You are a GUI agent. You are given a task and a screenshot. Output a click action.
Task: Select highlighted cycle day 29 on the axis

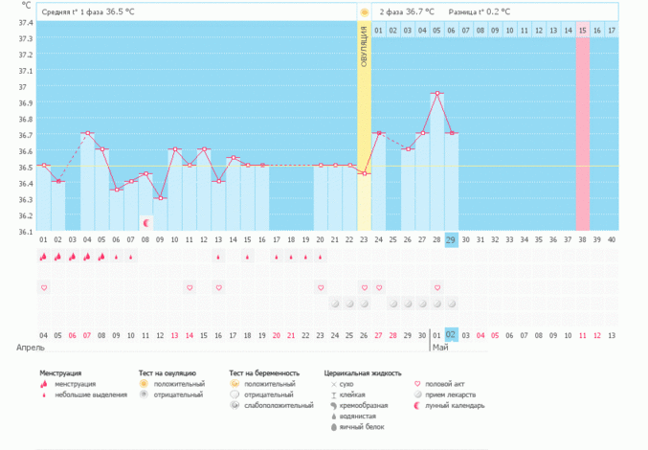[452, 238]
